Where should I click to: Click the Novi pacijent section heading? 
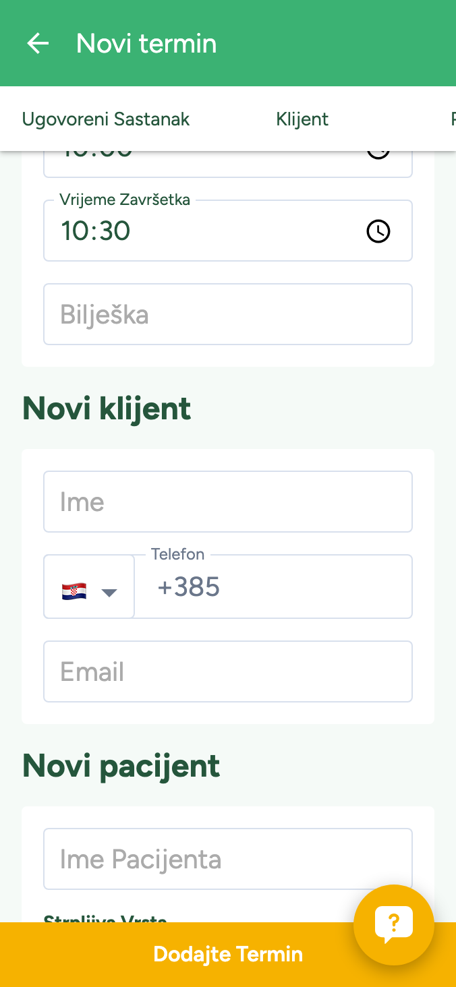click(121, 766)
